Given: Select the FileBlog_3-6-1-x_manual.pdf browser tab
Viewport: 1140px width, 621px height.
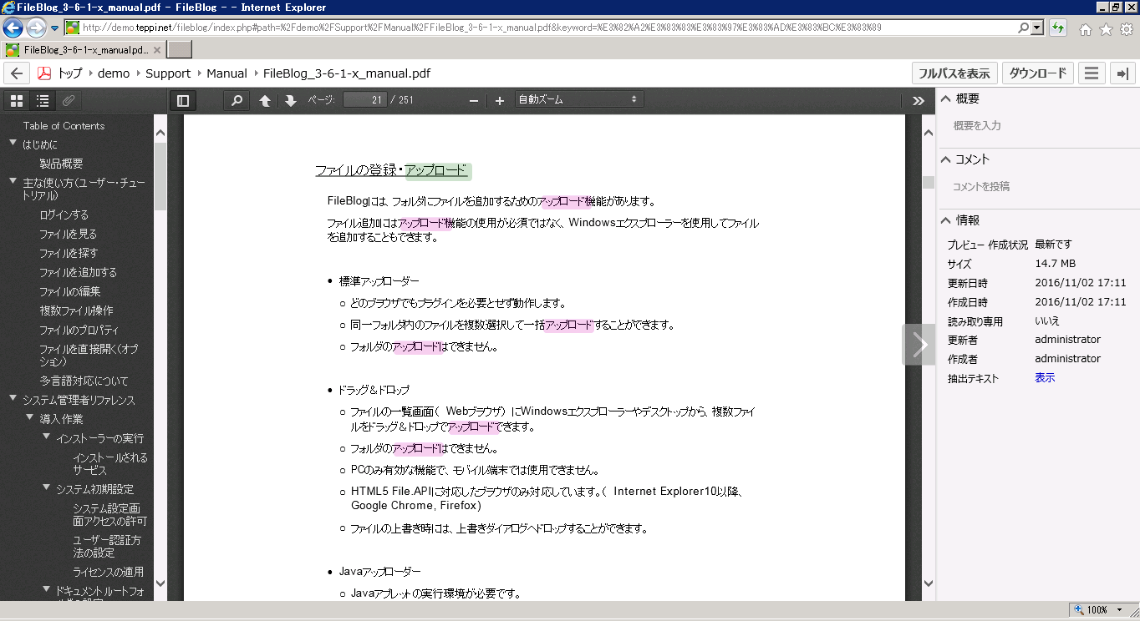Looking at the screenshot, I should click(x=82, y=50).
